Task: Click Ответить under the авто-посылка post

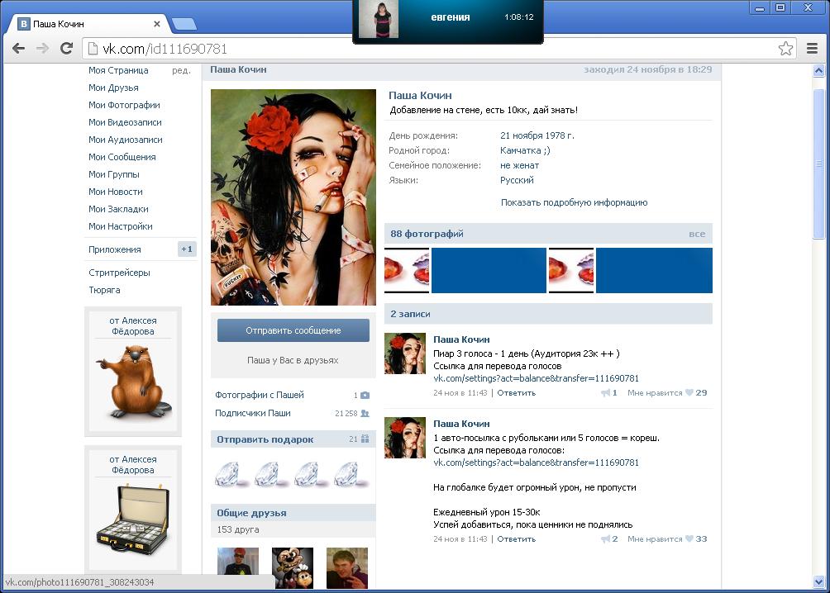Action: pyautogui.click(x=516, y=539)
